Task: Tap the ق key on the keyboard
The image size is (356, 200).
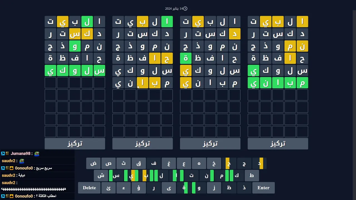Action: (139, 163)
